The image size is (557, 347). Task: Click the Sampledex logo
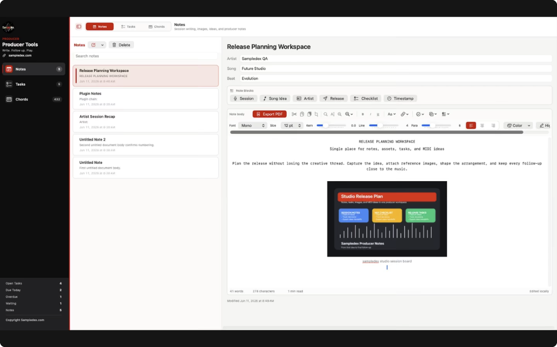[x=8, y=27]
